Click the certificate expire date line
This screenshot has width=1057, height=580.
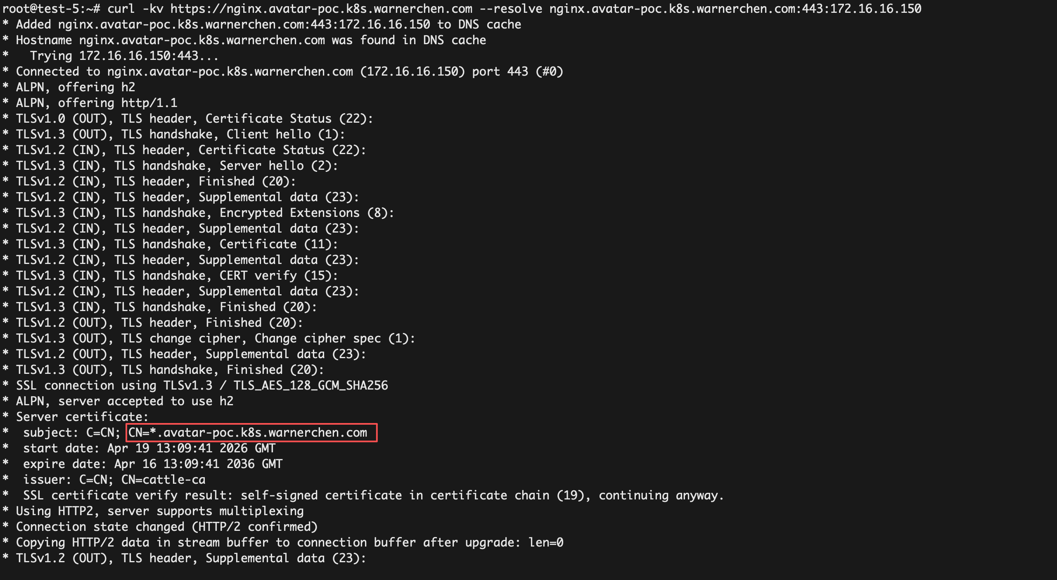(152, 464)
